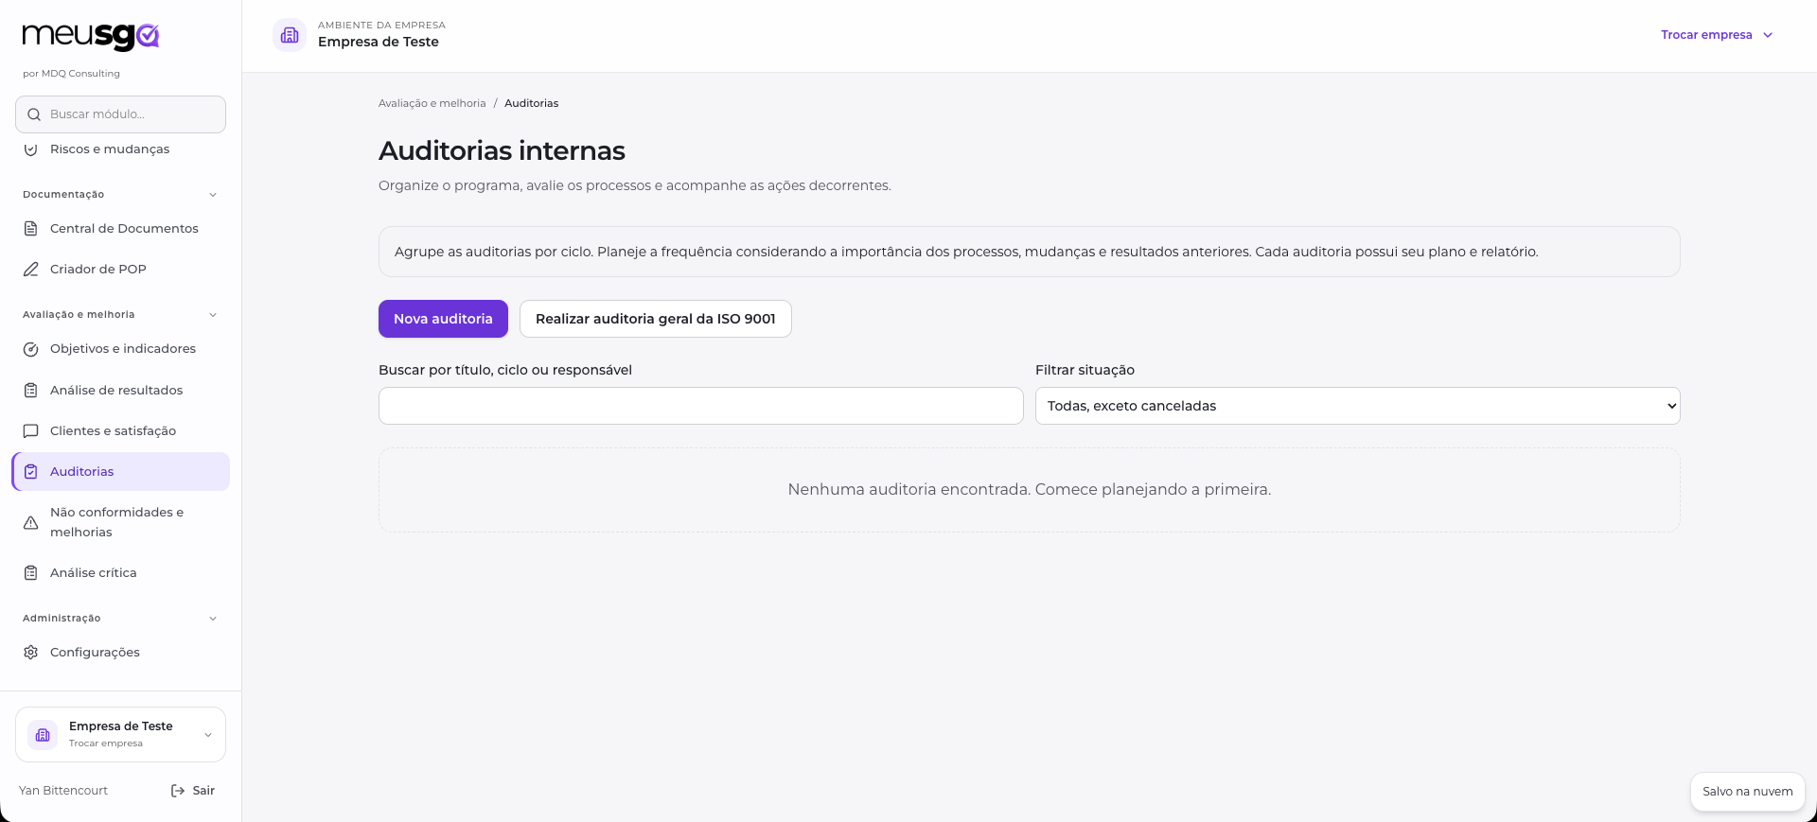Viewport: 1817px width, 822px height.
Task: Click the Auditorias internas page heading
Action: [502, 150]
